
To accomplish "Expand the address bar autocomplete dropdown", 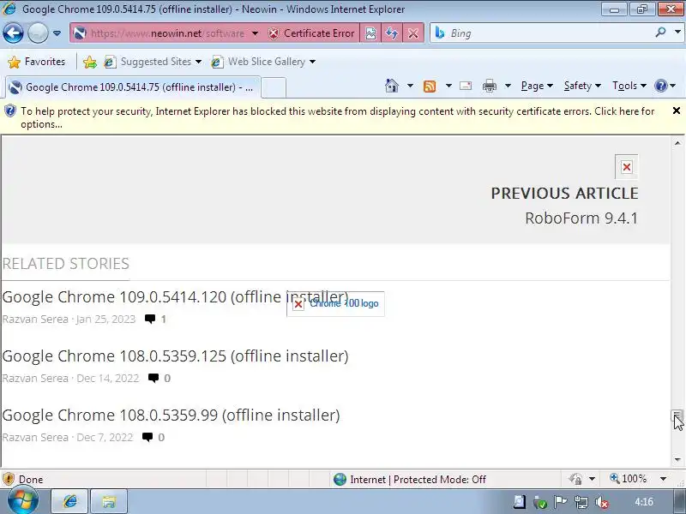I will 255,33.
